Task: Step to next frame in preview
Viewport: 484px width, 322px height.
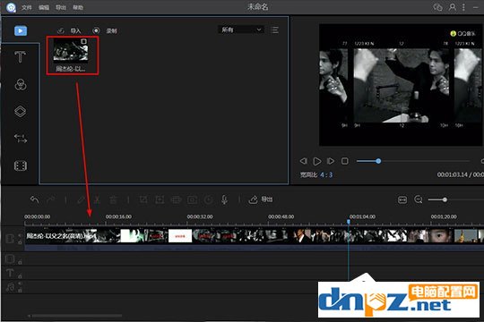Action: tap(331, 161)
